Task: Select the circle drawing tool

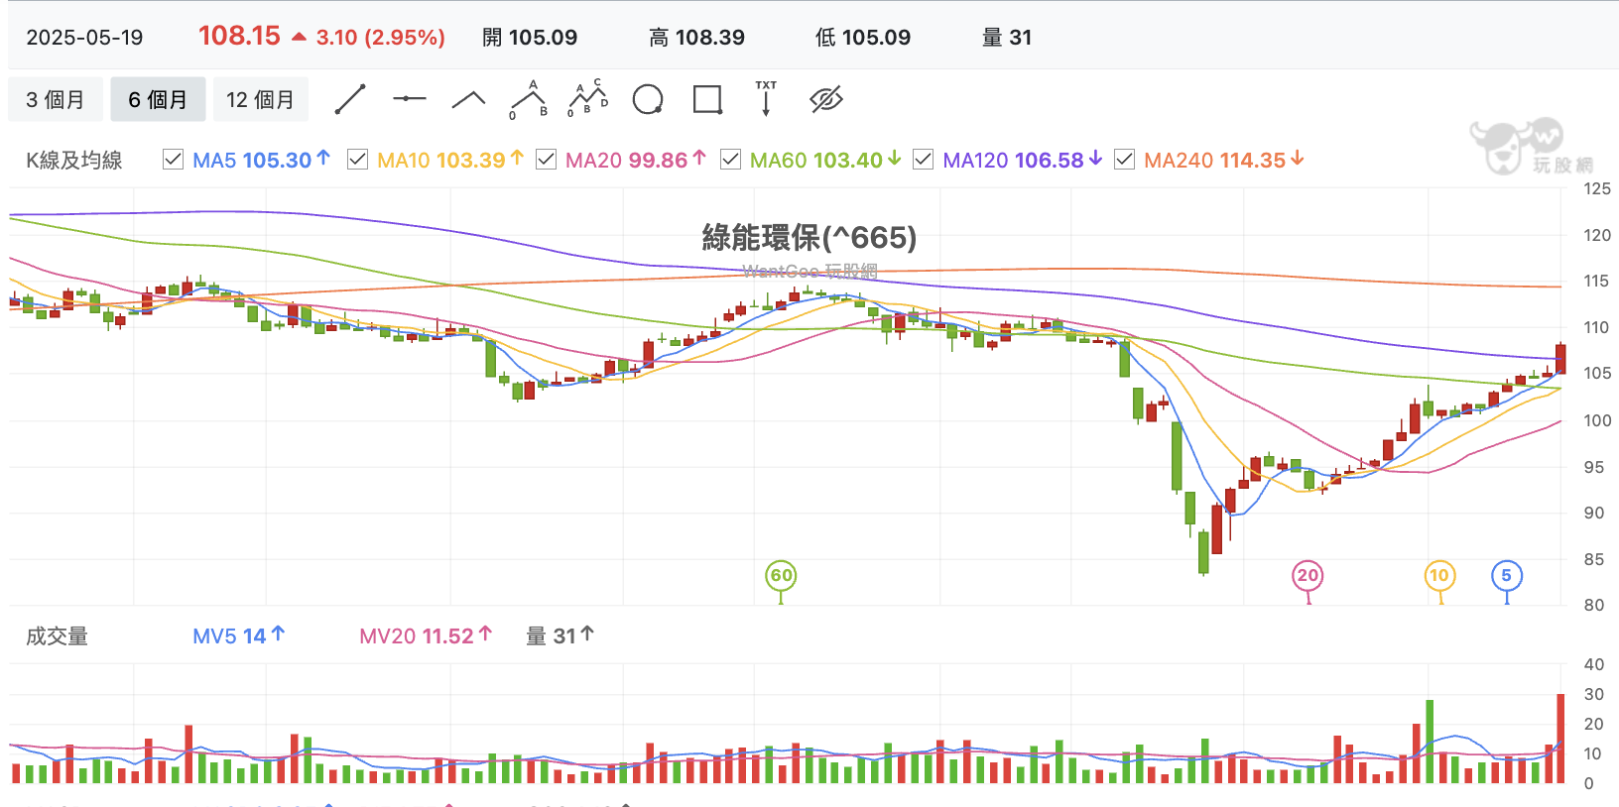Action: coord(648,99)
